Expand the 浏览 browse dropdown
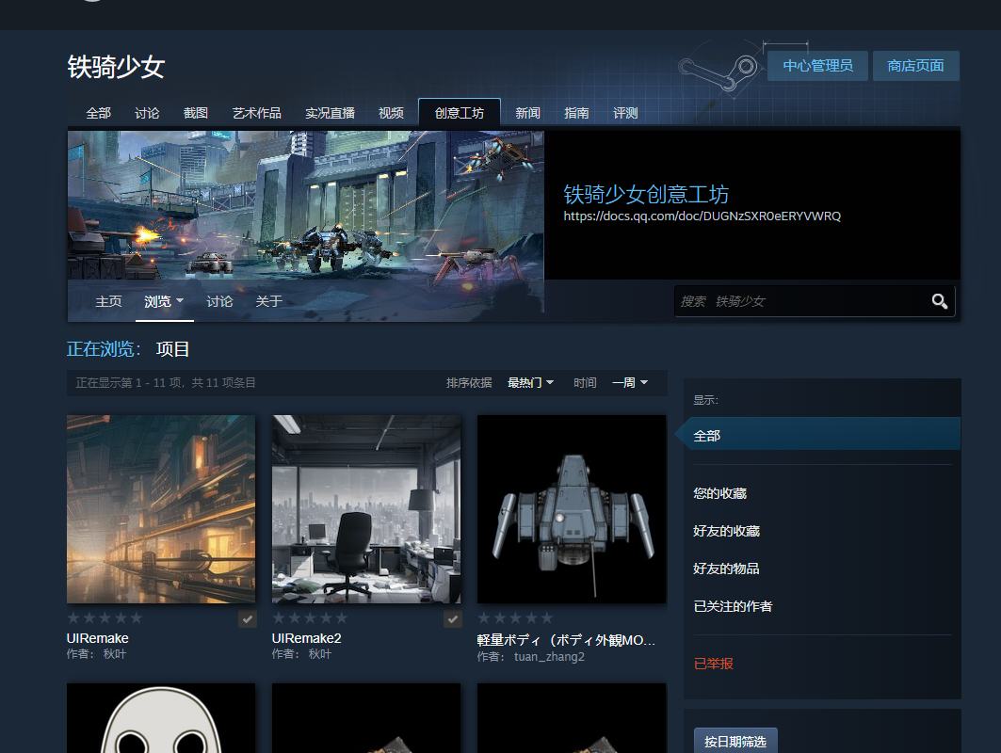The width and height of the screenshot is (1001, 753). click(x=164, y=301)
